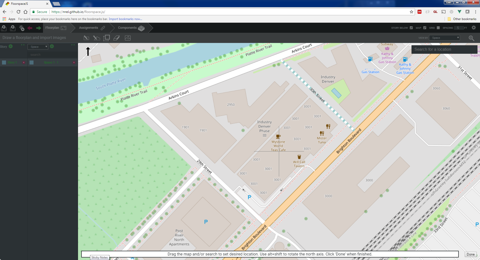Expand the Story column arrows
Screen dimensions: 480x260
pos(23,45)
